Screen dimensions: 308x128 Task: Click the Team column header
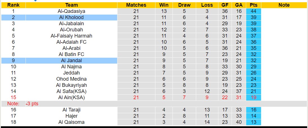tap(71, 5)
